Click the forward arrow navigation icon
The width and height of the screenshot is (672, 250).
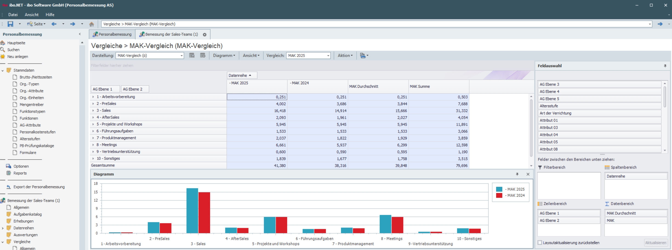point(73,24)
